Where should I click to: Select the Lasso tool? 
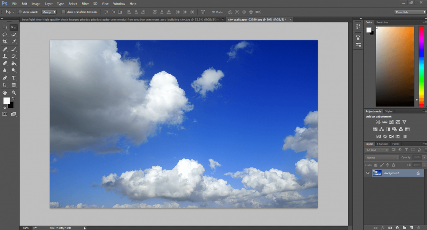[x=5, y=35]
